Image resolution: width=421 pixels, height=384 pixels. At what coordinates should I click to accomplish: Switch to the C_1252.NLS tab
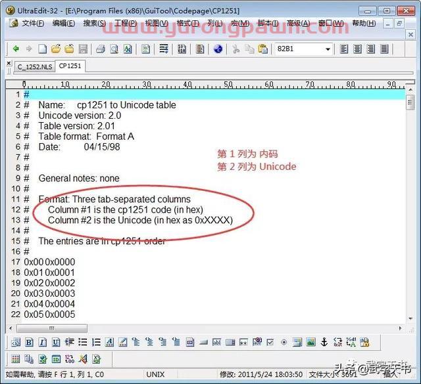(34, 66)
